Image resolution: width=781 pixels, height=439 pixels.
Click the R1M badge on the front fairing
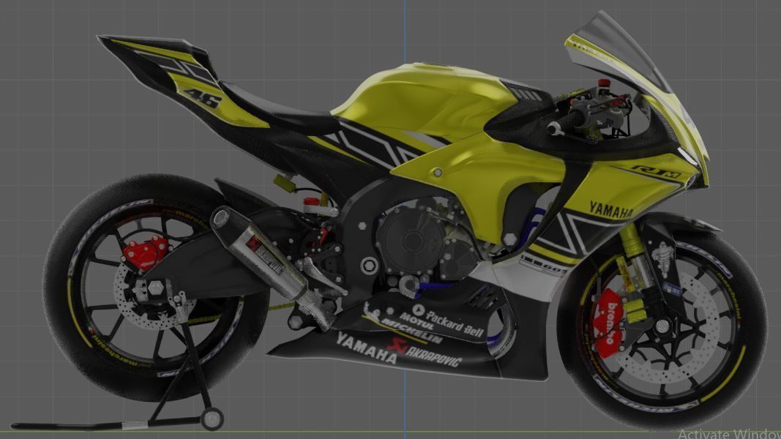click(656, 172)
